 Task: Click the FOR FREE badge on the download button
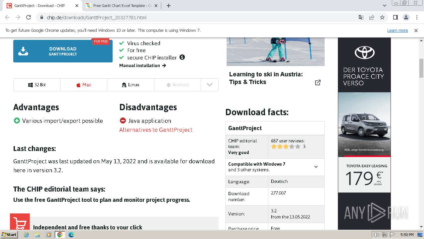(x=101, y=41)
